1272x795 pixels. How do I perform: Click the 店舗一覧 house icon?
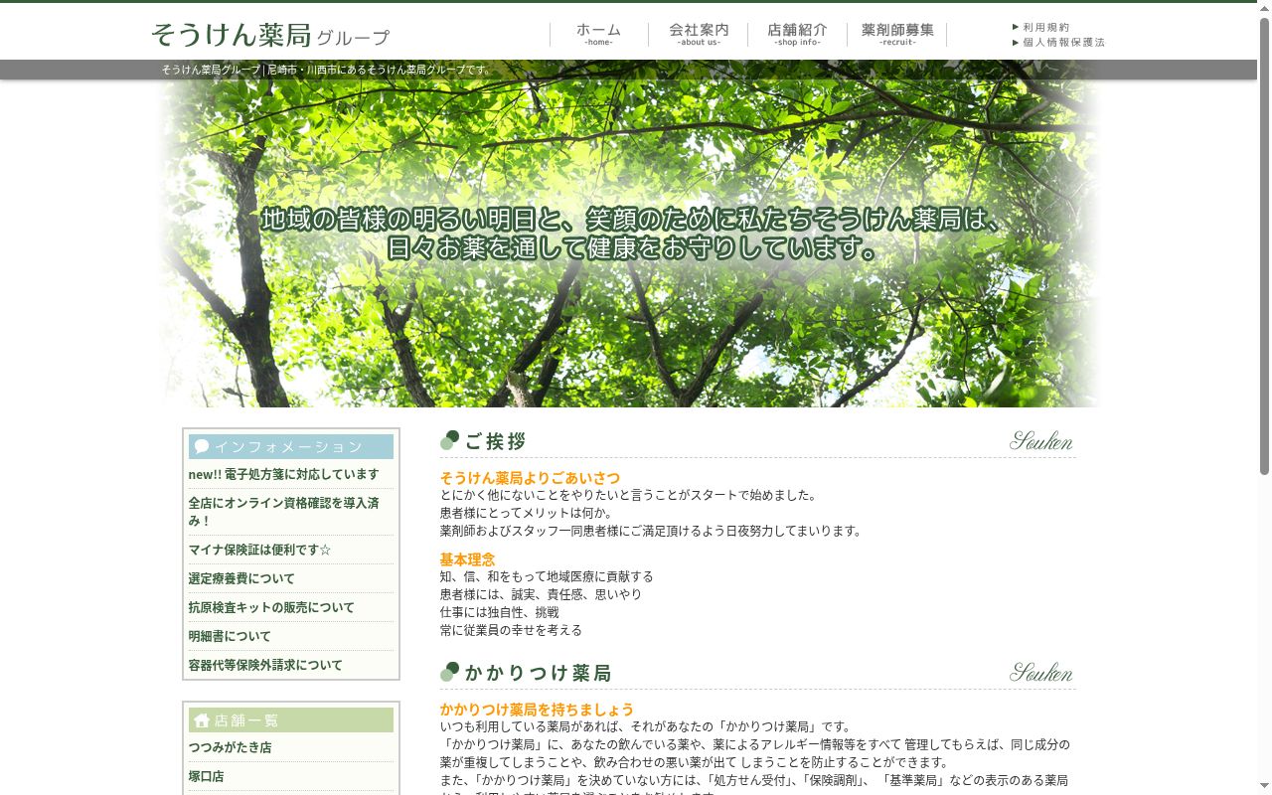[x=202, y=719]
